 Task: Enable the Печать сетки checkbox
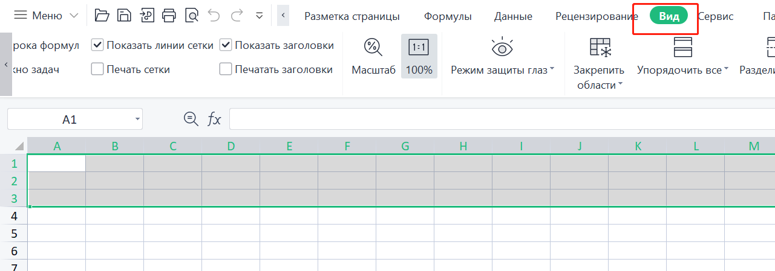97,69
